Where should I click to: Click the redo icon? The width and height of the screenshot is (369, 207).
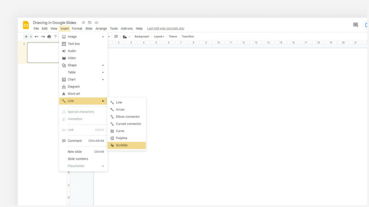pos(43,37)
